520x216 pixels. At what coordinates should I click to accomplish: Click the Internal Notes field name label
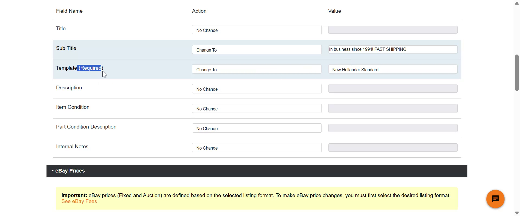coord(72,147)
